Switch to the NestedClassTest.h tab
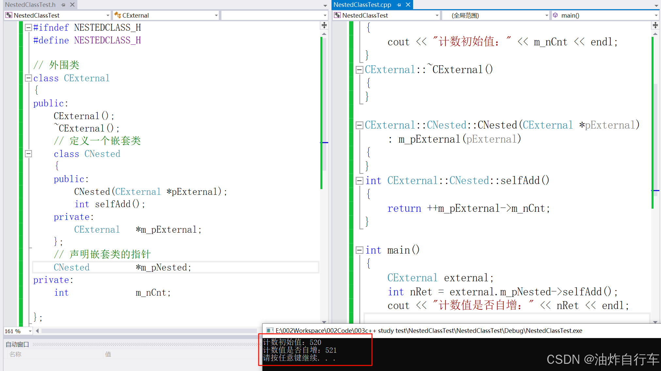Viewport: 661px width, 371px height. coord(30,5)
